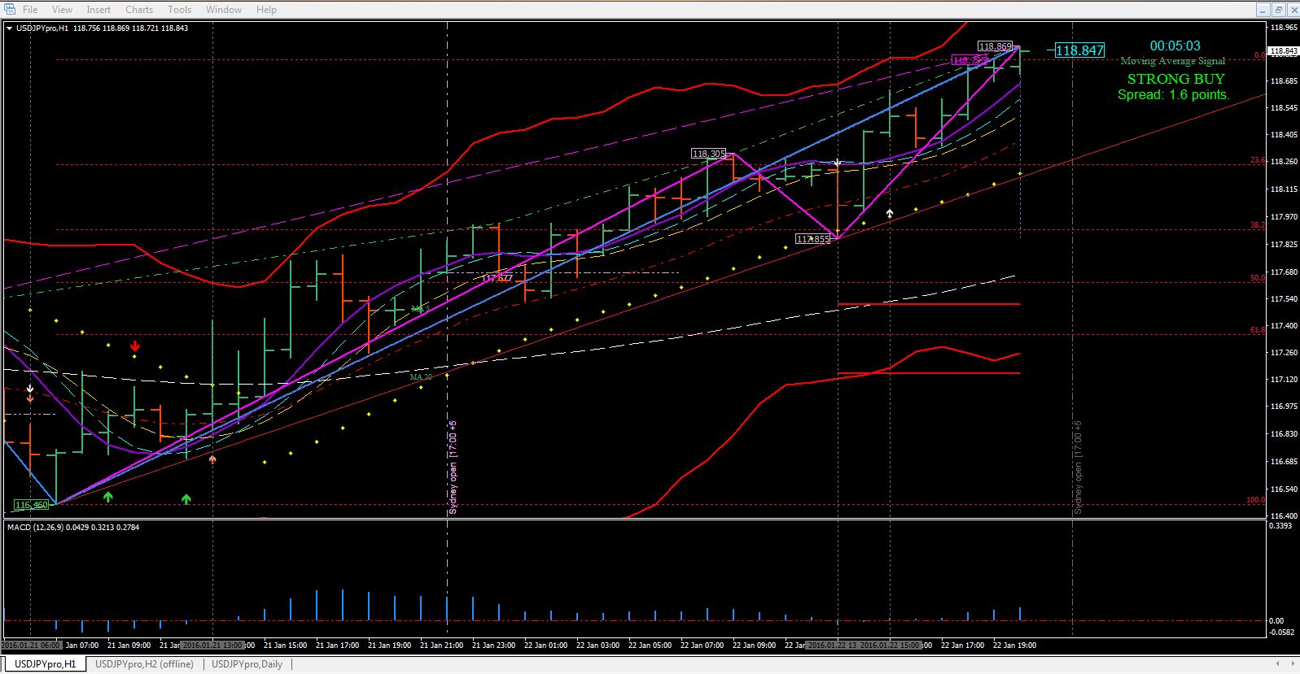This screenshot has height=674, width=1300.
Task: Click the magenta Sydney open session label
Action: pyautogui.click(x=453, y=467)
